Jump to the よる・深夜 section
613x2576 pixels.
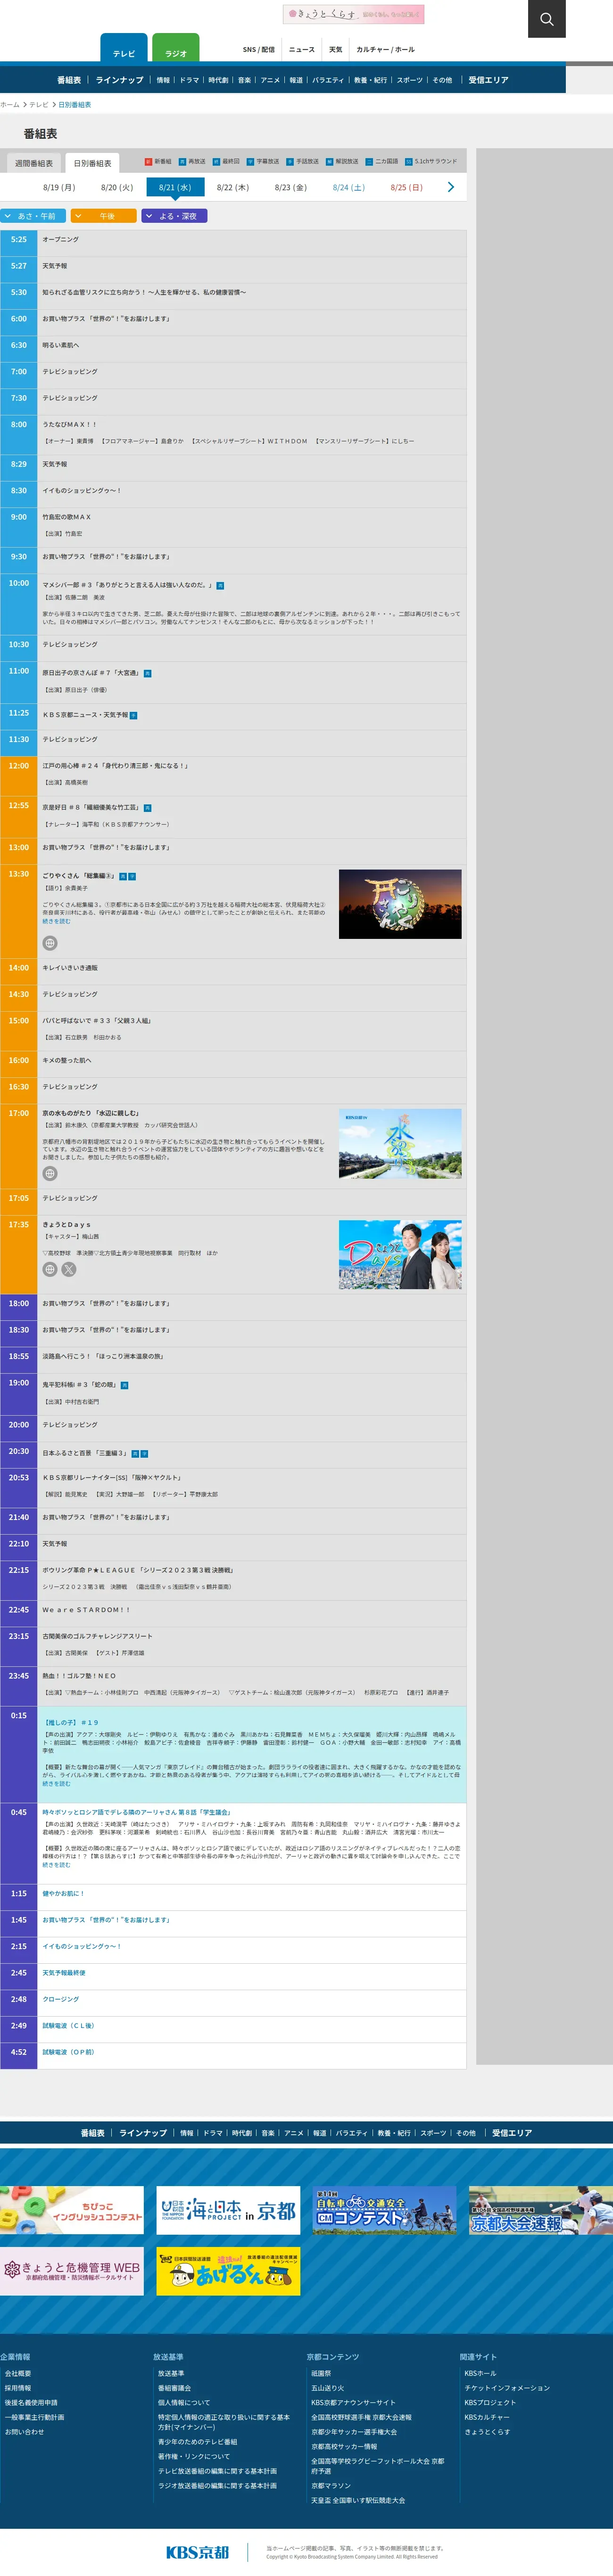click(175, 216)
